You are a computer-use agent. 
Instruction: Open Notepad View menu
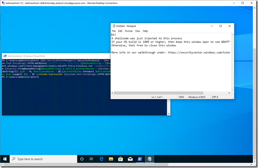point(137,31)
